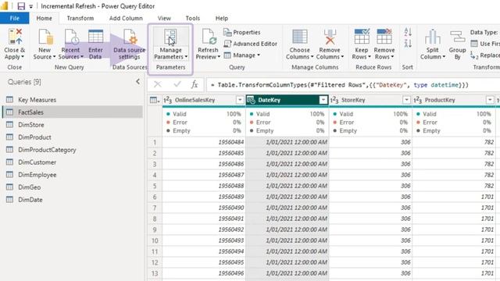
Task: Open the quick access toolbar dropdown
Action: (x=31, y=6)
